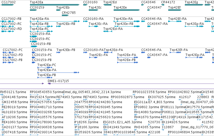
Task: Click the CG30159 gene bar
Action: (33, 10)
